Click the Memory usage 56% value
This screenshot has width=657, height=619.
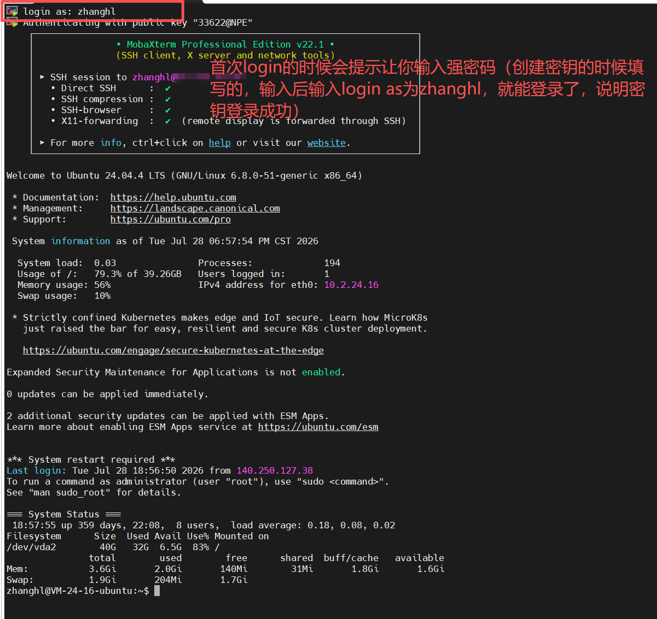102,285
